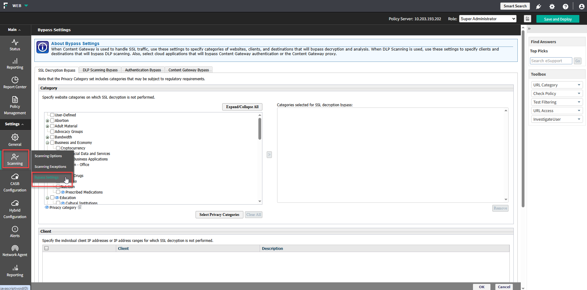Click the category tree scrollbar thumb
Screen dimensions: 587x290
pos(260,129)
